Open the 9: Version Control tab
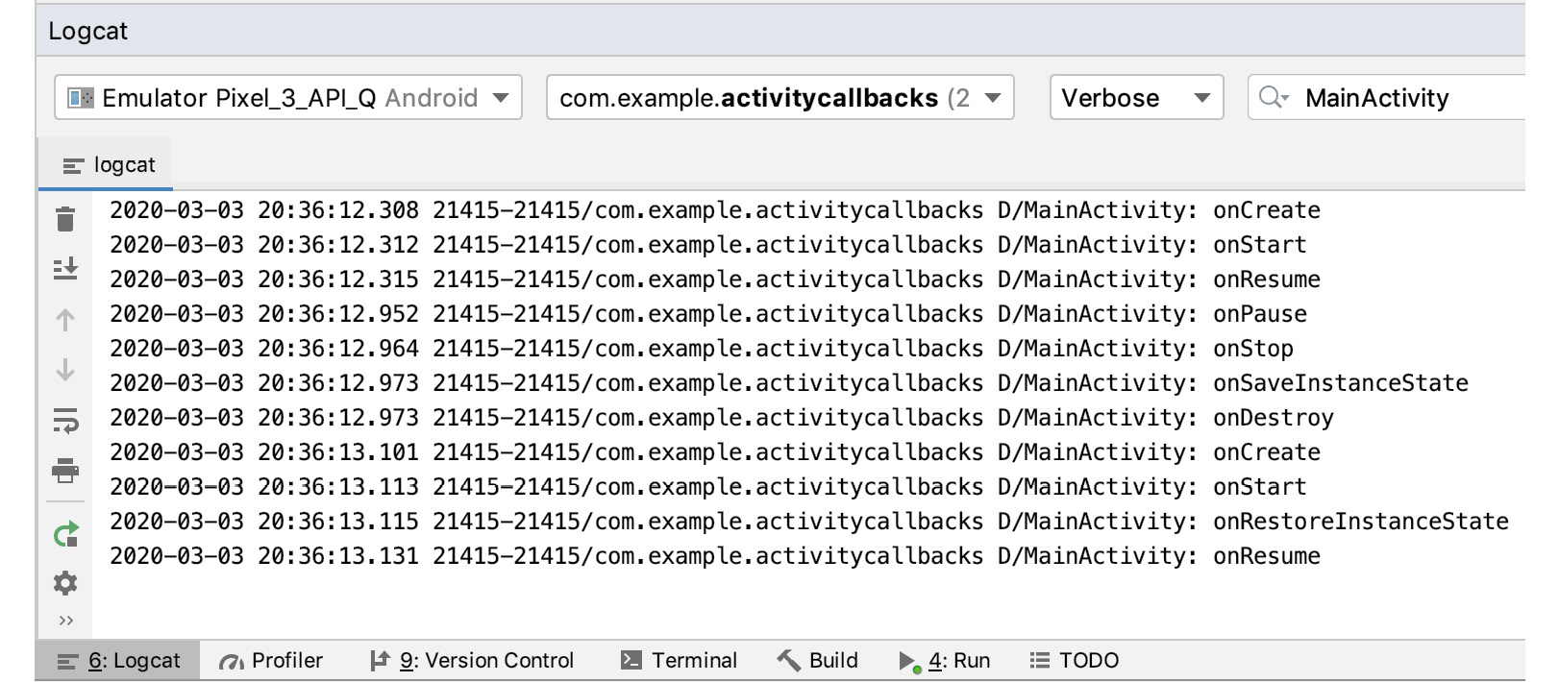 [472, 661]
